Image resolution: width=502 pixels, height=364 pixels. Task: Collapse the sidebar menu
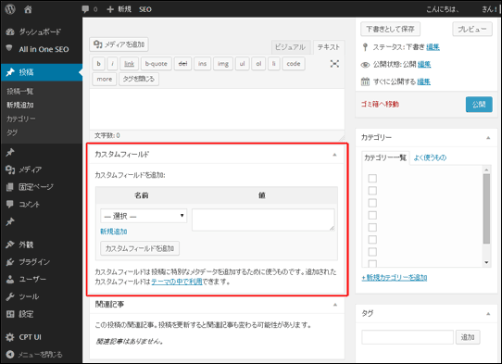point(34,354)
